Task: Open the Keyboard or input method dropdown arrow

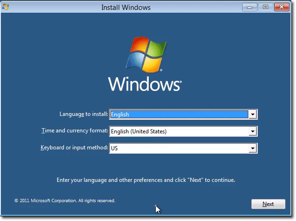Action: [x=253, y=148]
